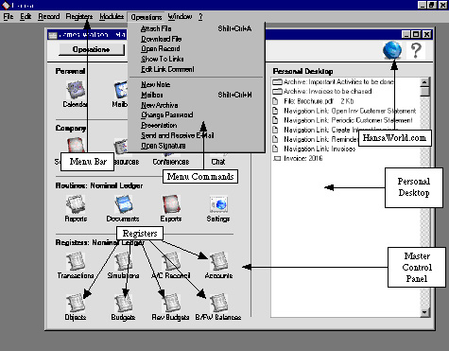Open File: Brochure.pdf in Personal Desktop
This screenshot has height=351, width=449.
pyautogui.click(x=313, y=101)
